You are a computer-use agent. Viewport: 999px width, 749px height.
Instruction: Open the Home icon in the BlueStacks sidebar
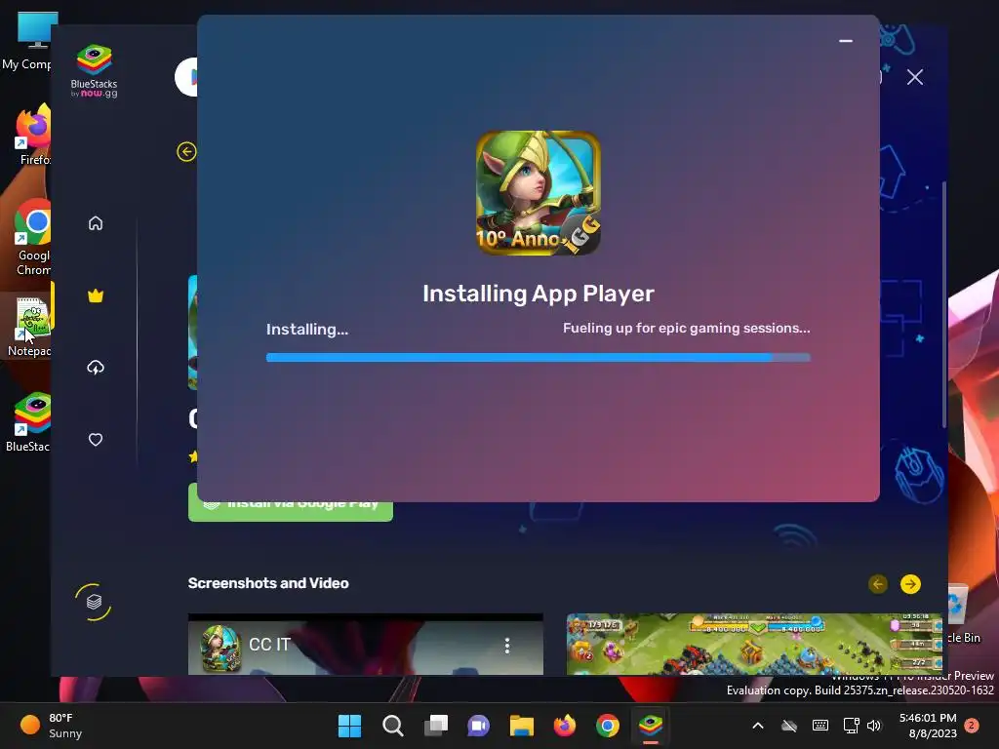click(96, 223)
